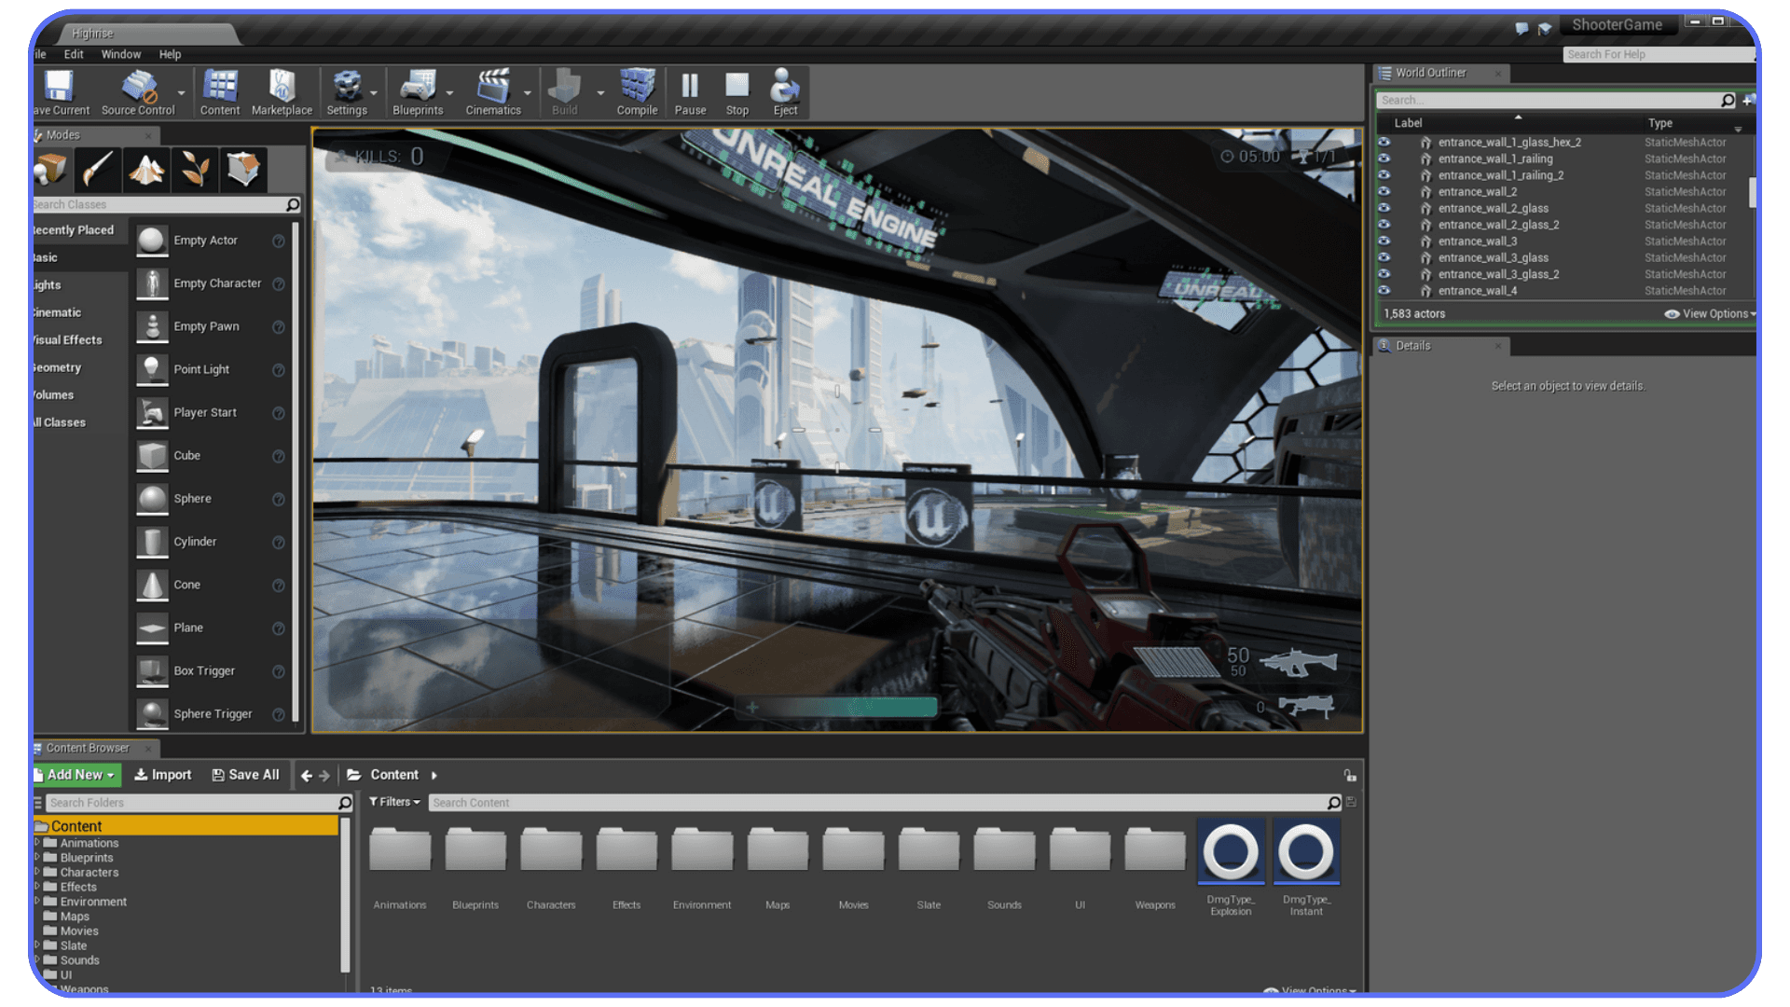Select the Landscape mode tool

pyautogui.click(x=146, y=169)
